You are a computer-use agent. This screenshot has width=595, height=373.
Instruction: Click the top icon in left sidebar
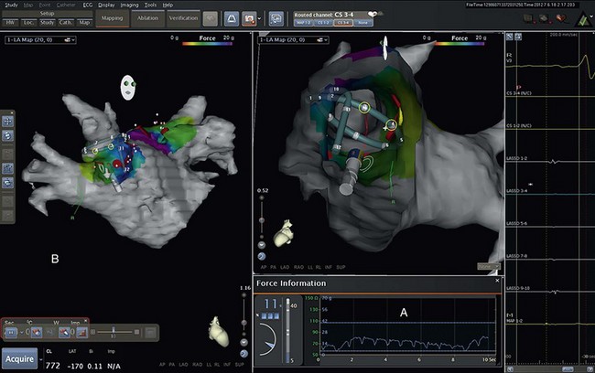click(x=7, y=122)
